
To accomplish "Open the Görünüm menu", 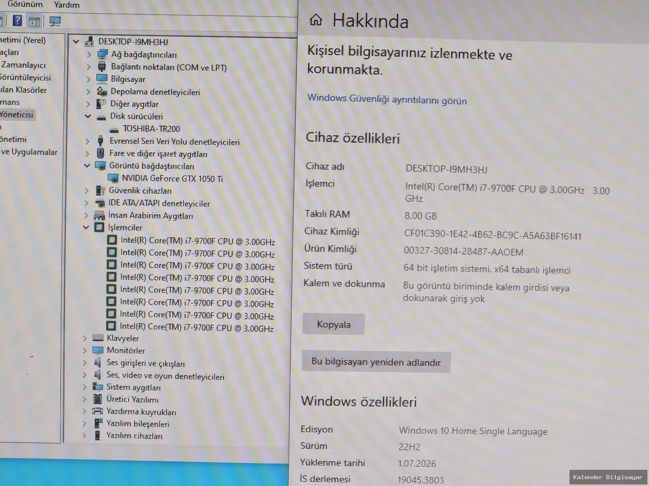I will coord(25,4).
